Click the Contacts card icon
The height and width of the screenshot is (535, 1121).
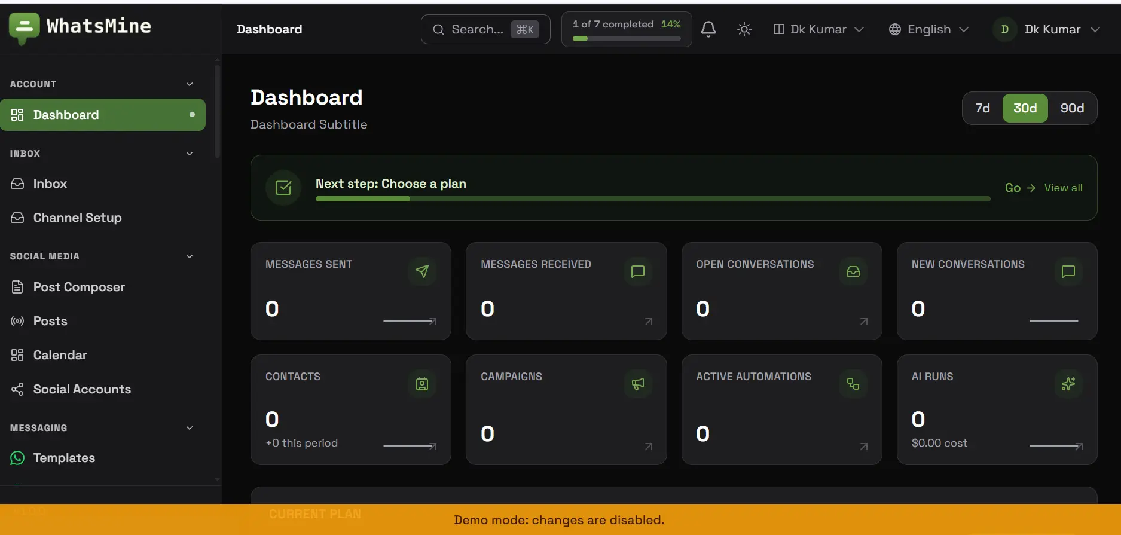[422, 384]
